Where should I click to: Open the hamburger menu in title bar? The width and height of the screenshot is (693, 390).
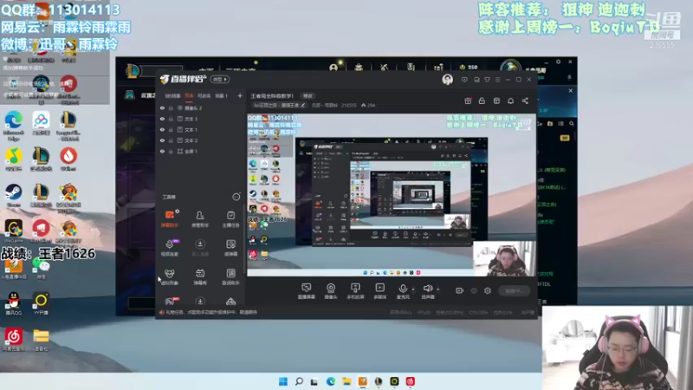[x=497, y=80]
